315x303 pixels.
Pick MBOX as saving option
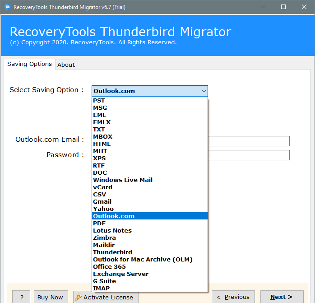point(150,136)
